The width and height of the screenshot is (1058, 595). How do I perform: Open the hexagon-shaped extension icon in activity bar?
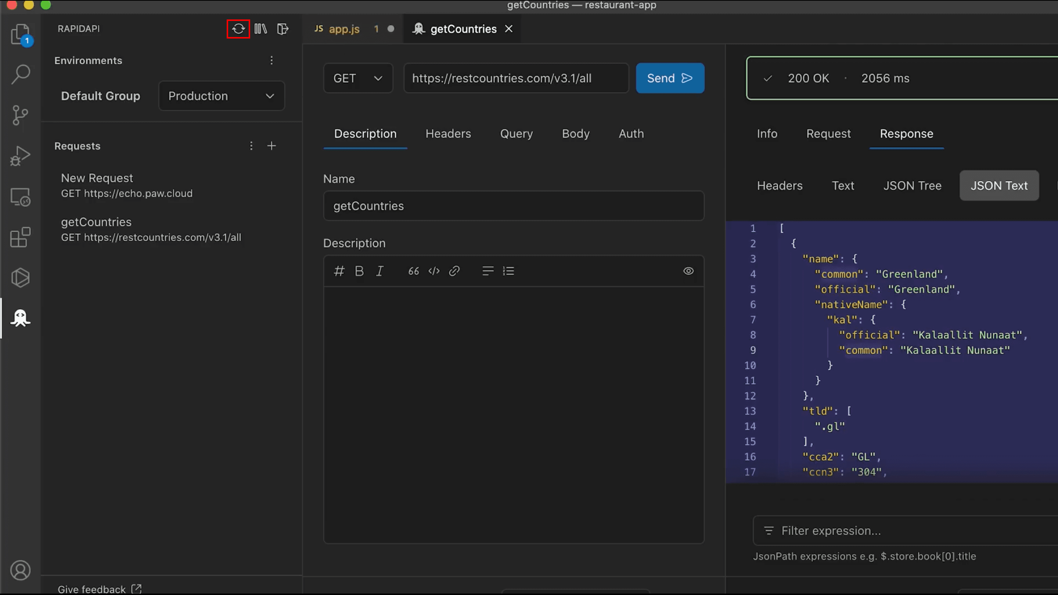[20, 278]
